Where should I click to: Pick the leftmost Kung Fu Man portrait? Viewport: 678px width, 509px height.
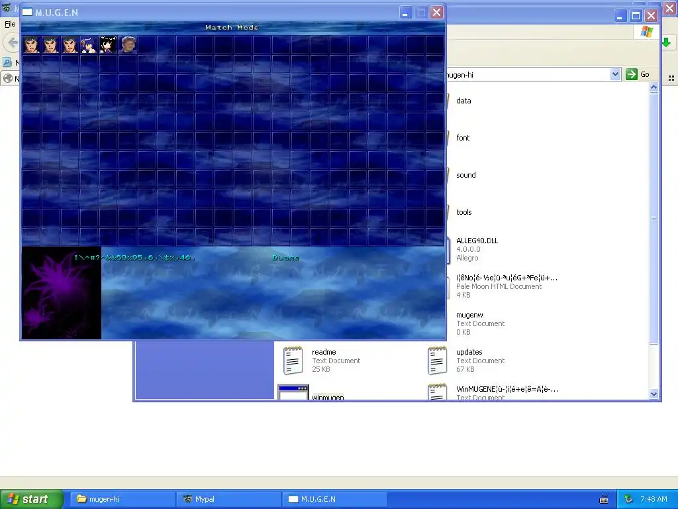(x=31, y=44)
